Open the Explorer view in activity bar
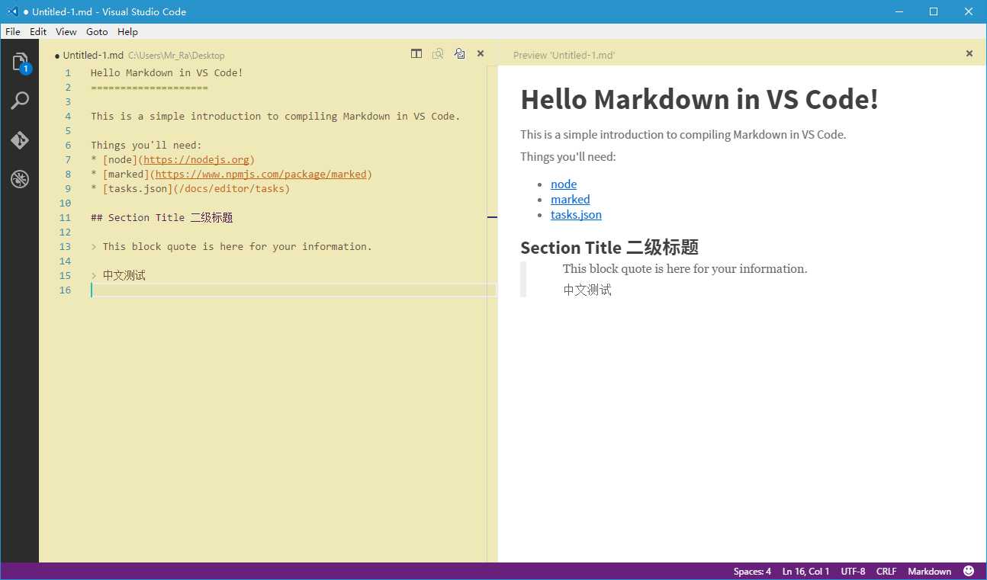 click(x=20, y=62)
